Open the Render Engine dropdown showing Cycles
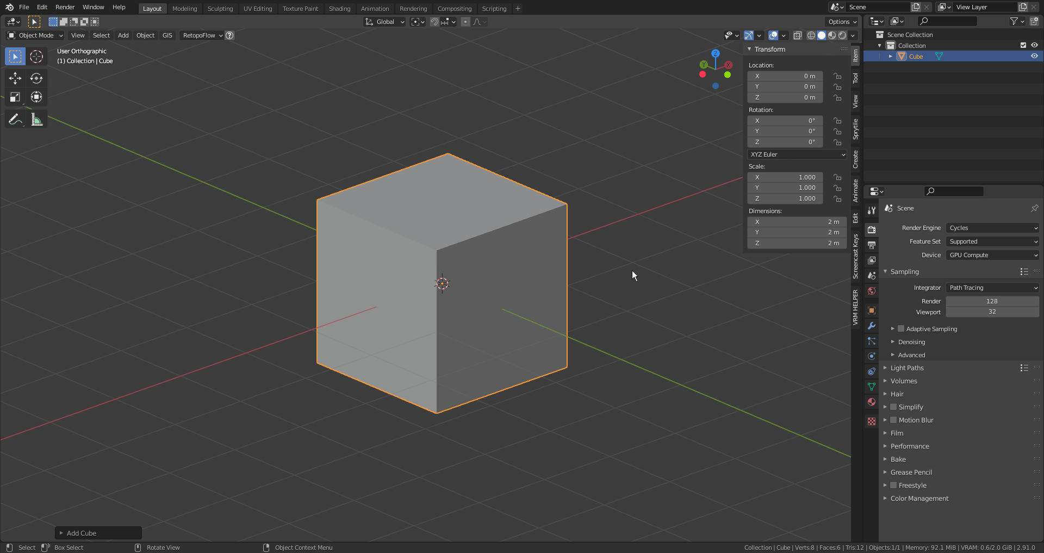This screenshot has height=553, width=1044. click(x=992, y=228)
